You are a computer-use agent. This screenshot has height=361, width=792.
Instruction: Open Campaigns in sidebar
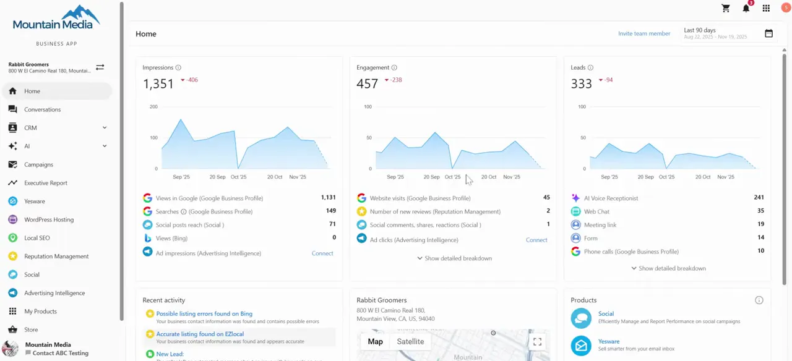57,164
